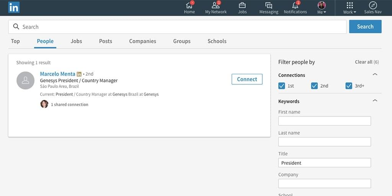Open the Me profile dropdown

[322, 7]
